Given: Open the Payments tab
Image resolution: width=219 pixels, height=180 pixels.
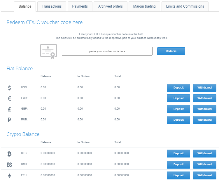Looking at the screenshot, I should tap(80, 6).
